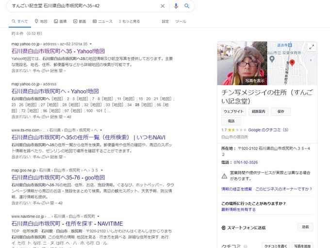Expand dropdown arrow beside www.its-mo.com breadcrumb
The image size is (330, 248).
(101, 131)
